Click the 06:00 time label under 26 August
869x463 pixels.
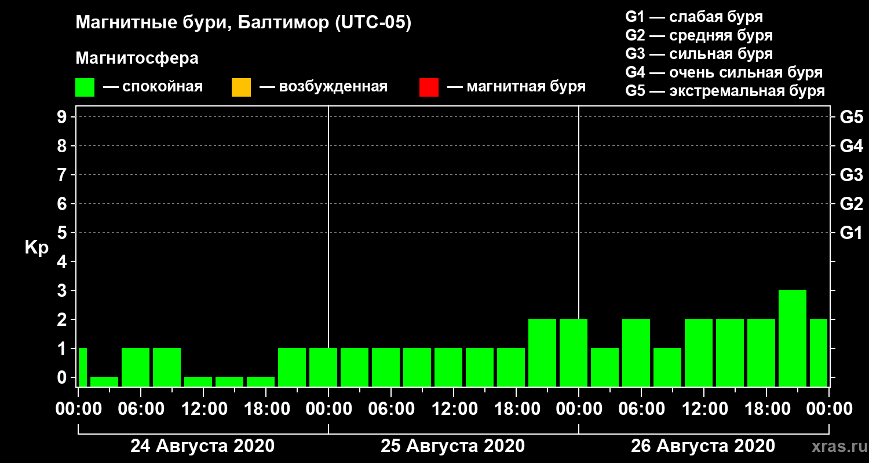coord(641,409)
